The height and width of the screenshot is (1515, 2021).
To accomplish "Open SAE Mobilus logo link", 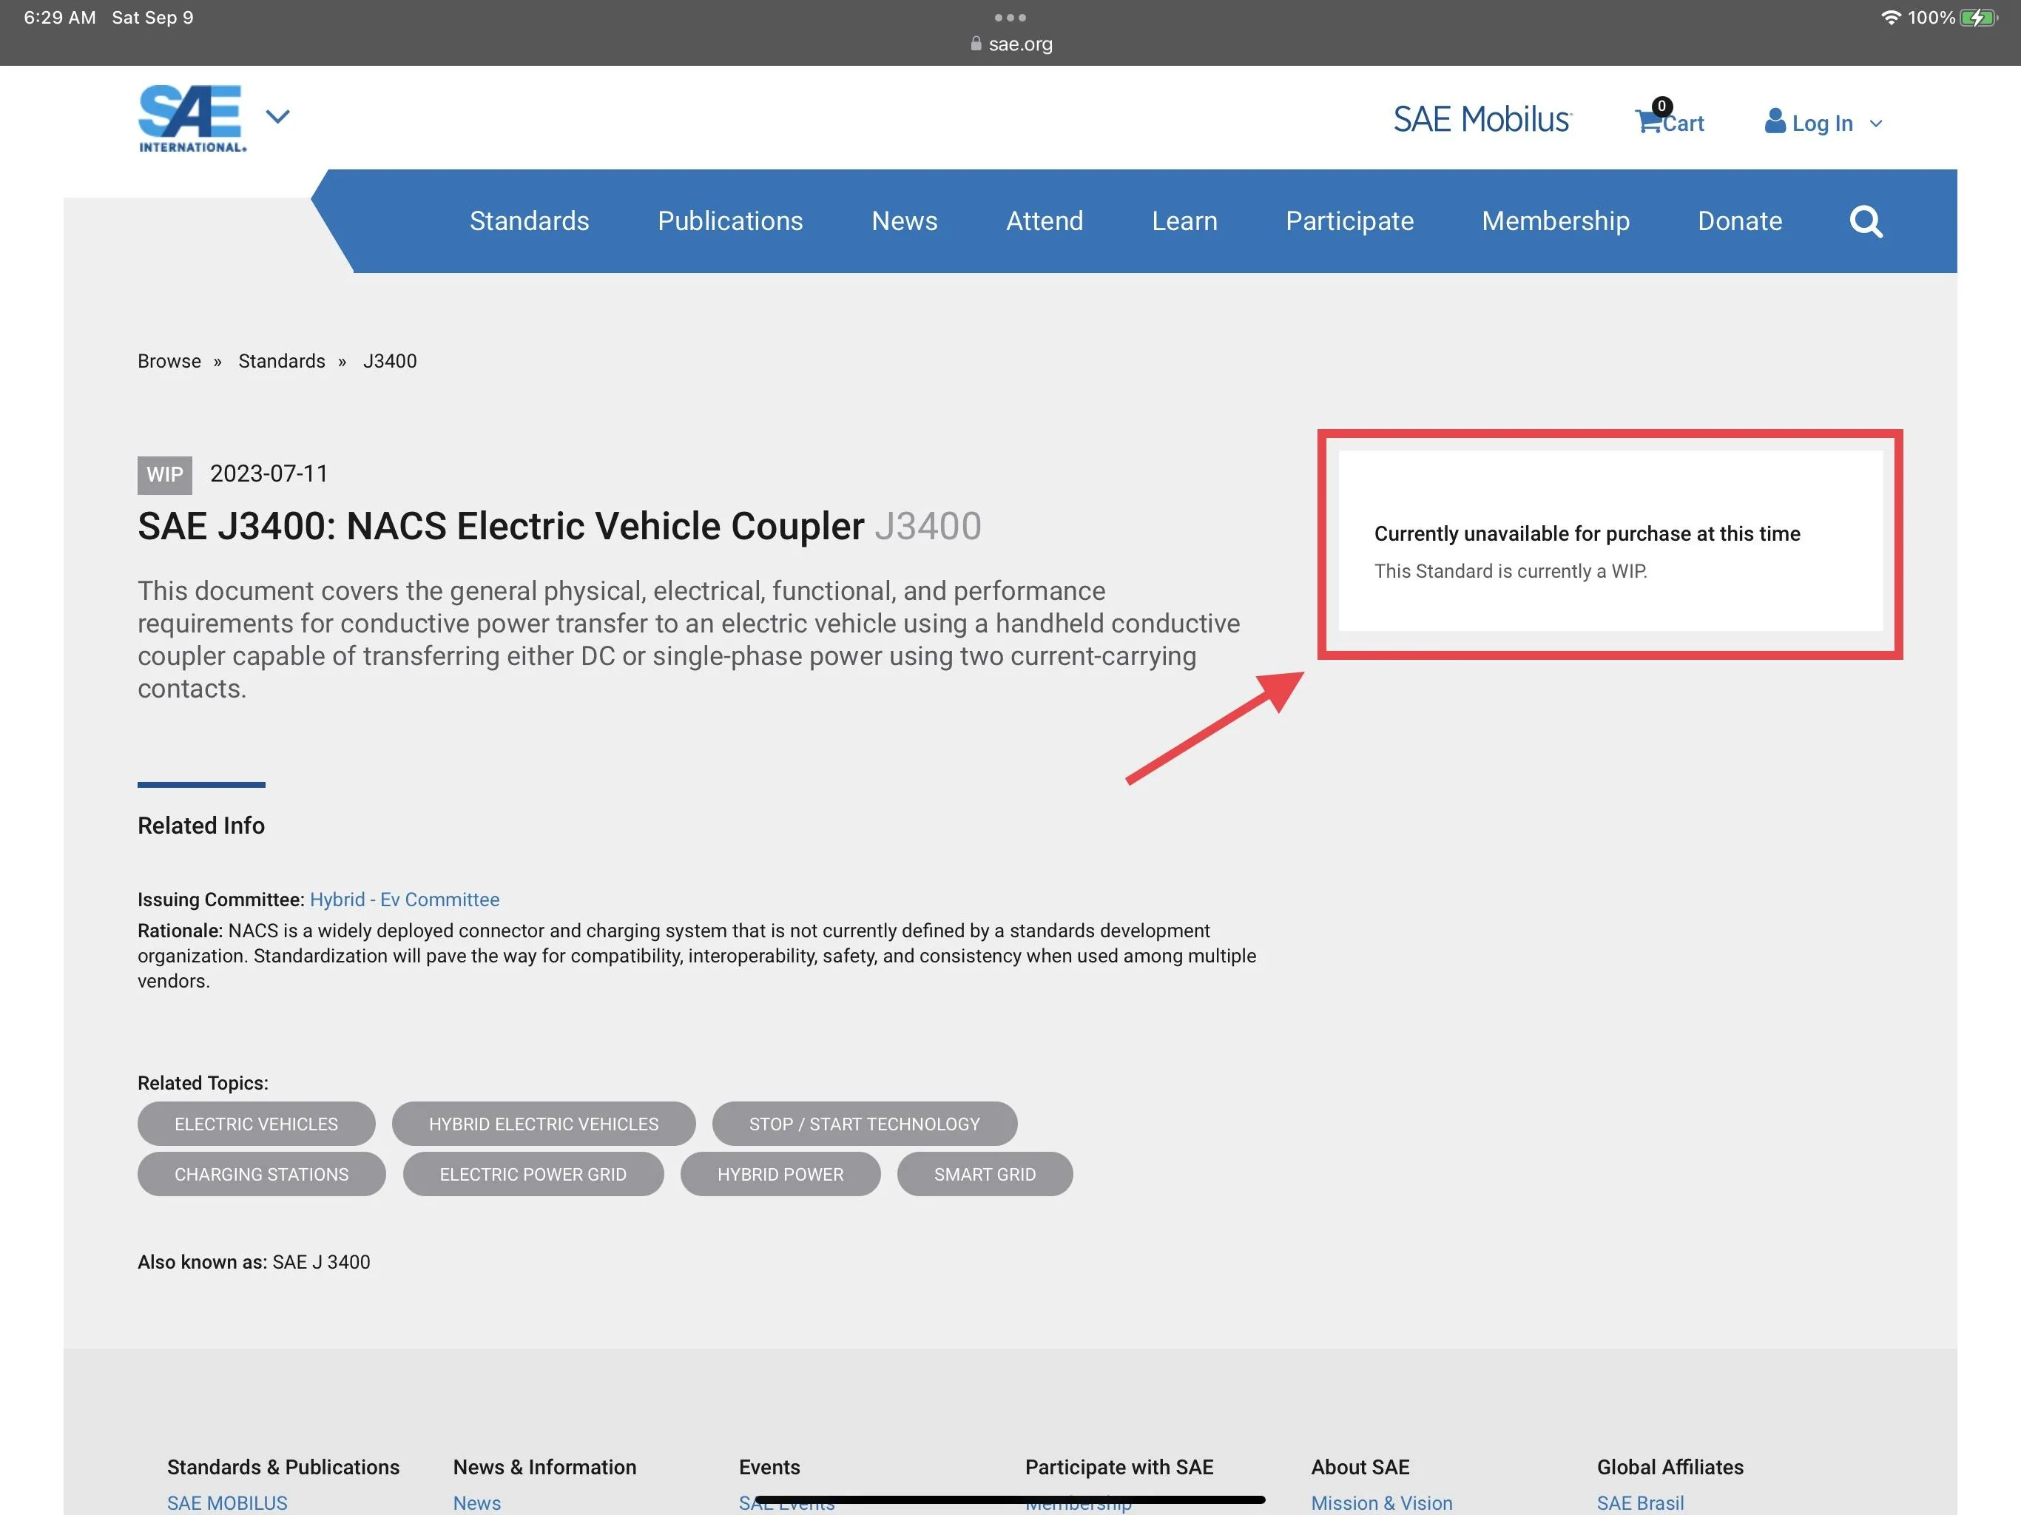I will tap(1482, 120).
